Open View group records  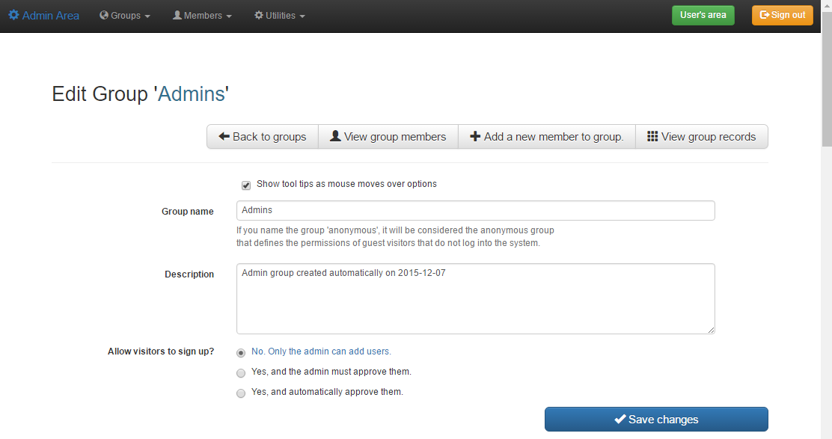(x=702, y=136)
